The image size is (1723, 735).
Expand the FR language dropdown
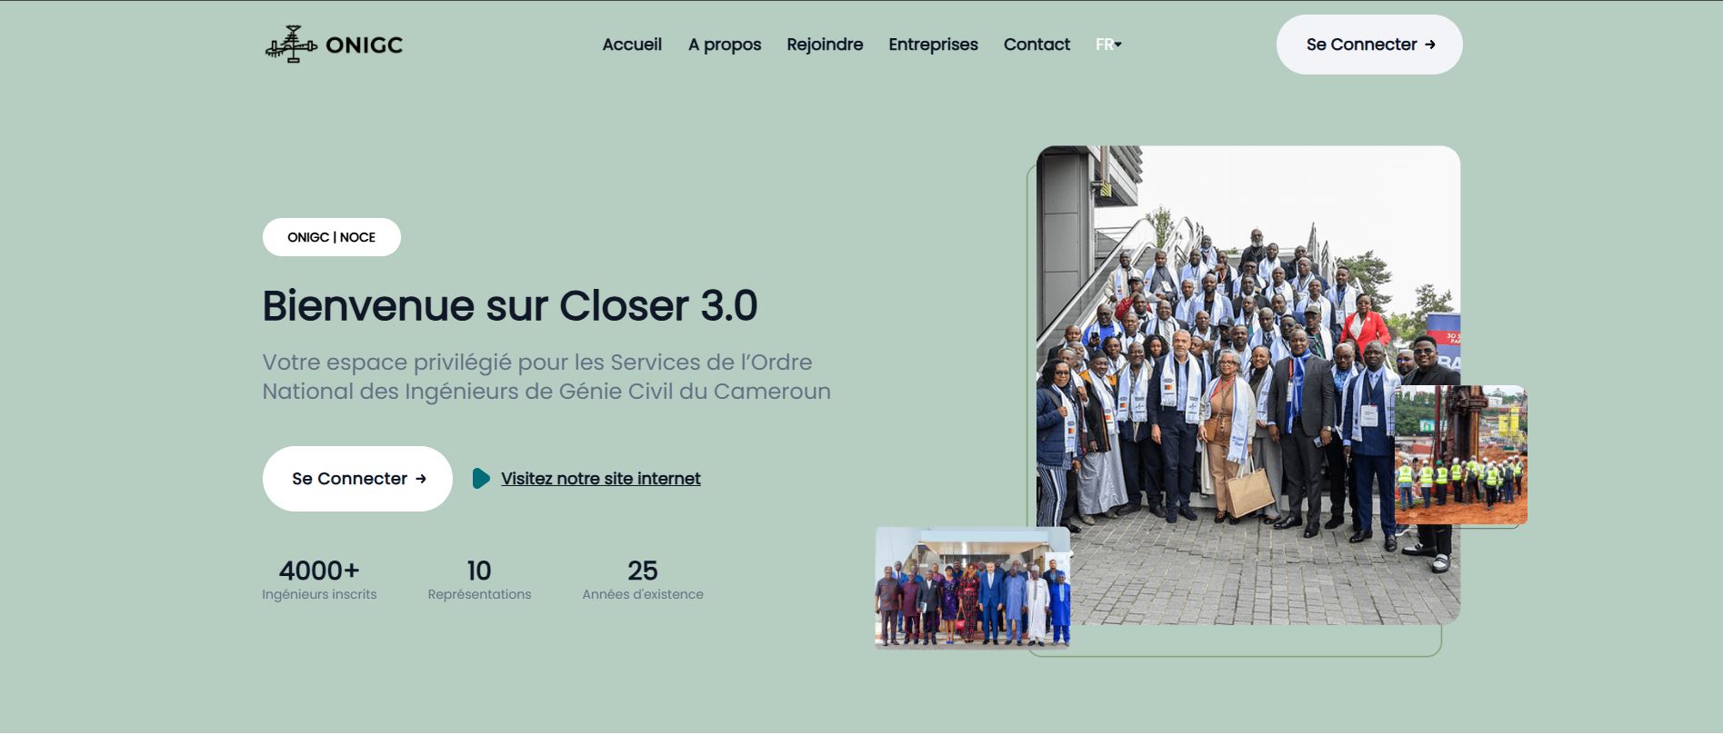click(x=1108, y=45)
